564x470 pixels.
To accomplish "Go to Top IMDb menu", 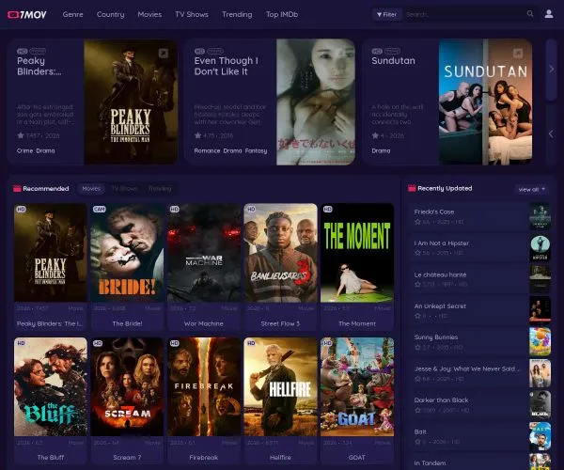I will 282,14.
